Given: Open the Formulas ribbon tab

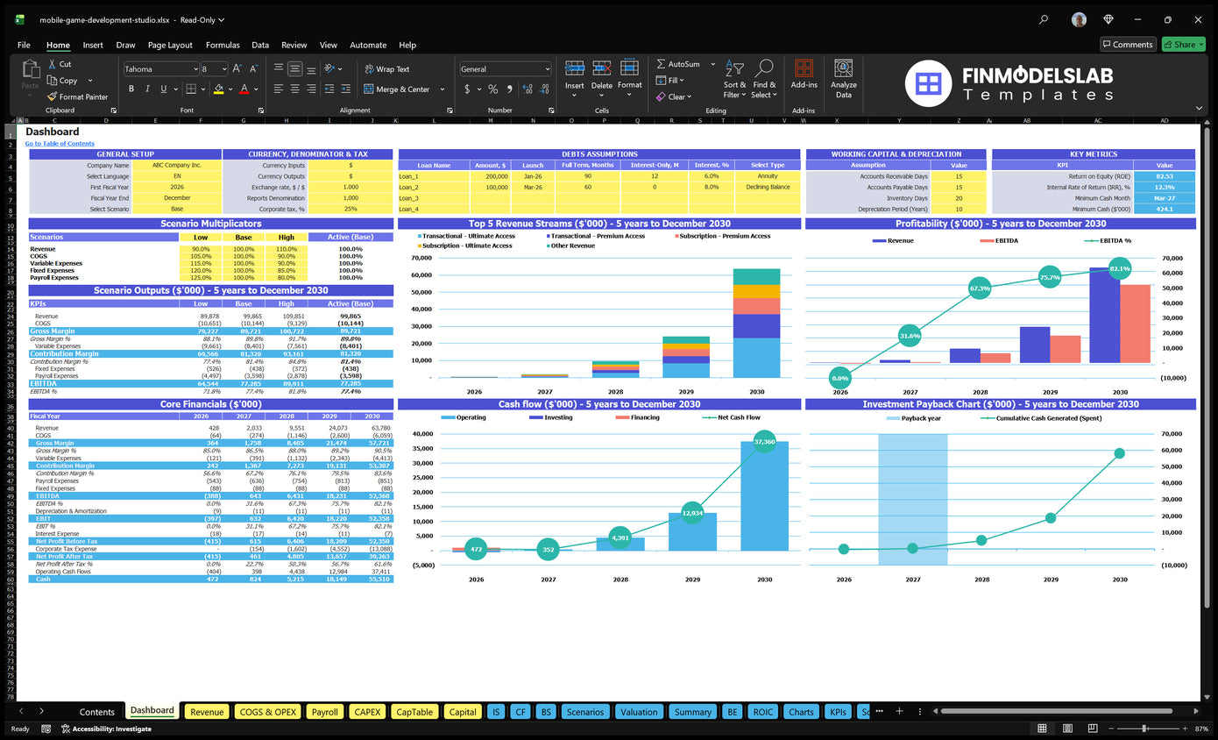Looking at the screenshot, I should click(223, 45).
